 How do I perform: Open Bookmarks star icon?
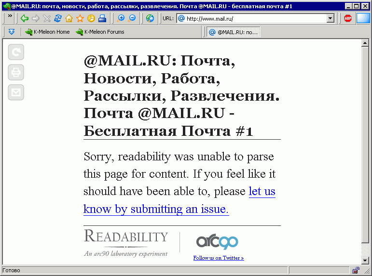coord(80,18)
